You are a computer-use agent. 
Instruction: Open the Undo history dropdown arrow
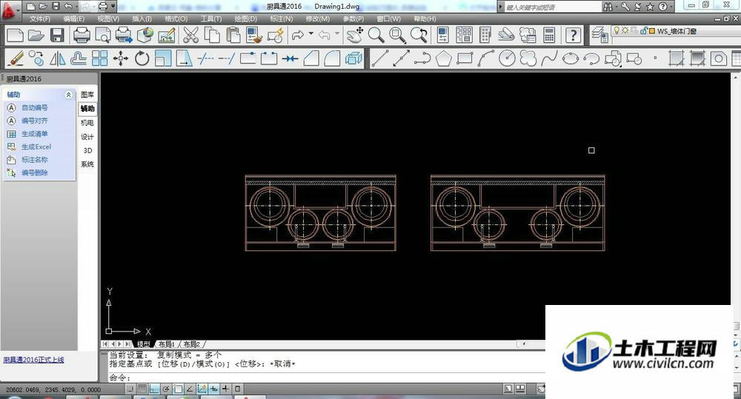(x=337, y=33)
